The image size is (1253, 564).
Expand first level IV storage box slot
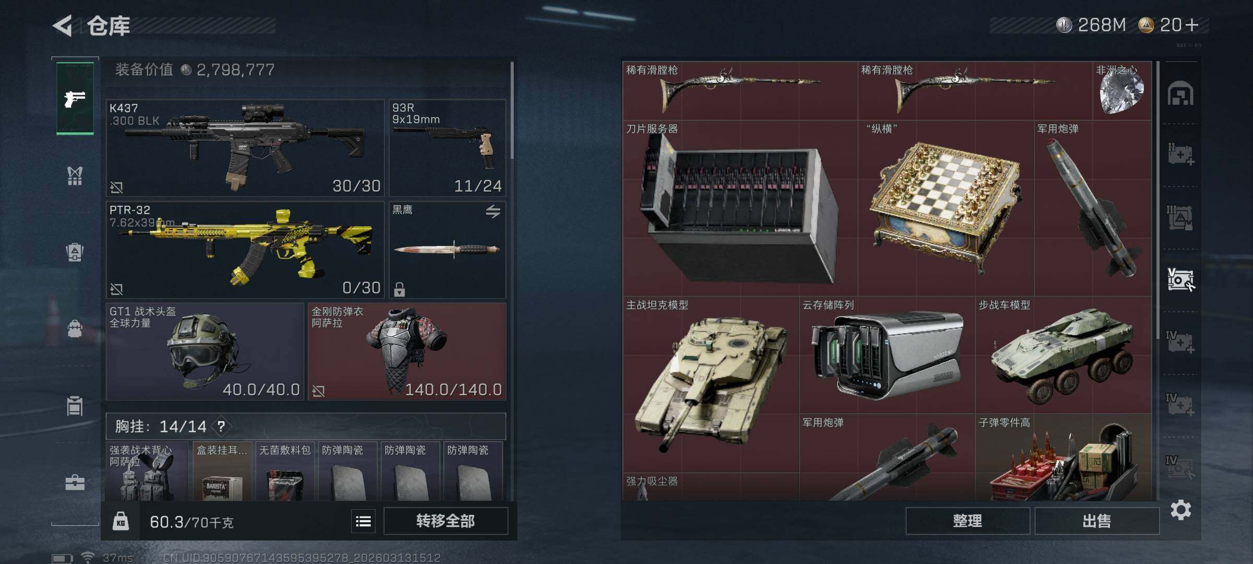pyautogui.click(x=1180, y=342)
